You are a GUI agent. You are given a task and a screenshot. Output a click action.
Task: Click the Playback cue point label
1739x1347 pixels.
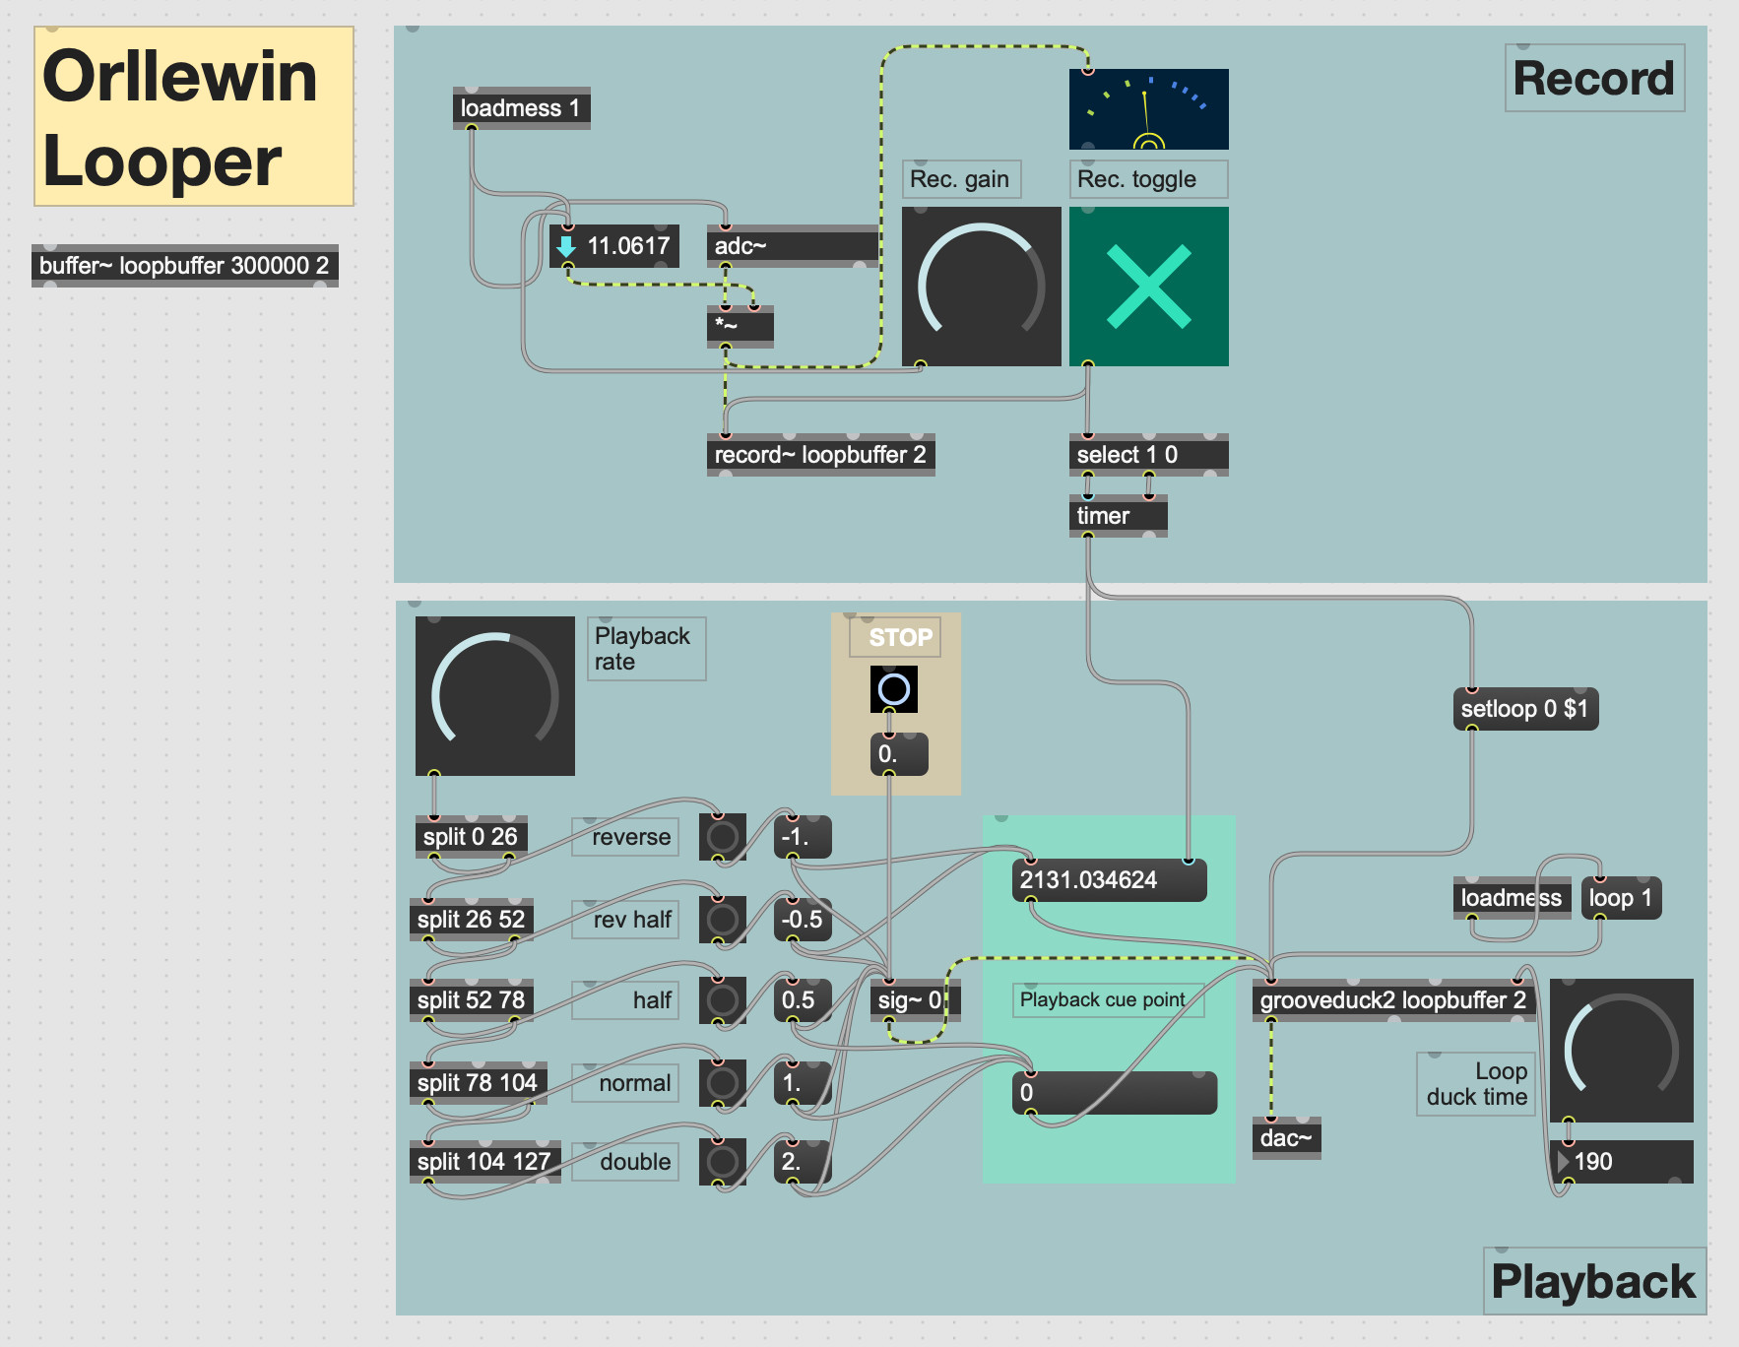[1109, 1000]
